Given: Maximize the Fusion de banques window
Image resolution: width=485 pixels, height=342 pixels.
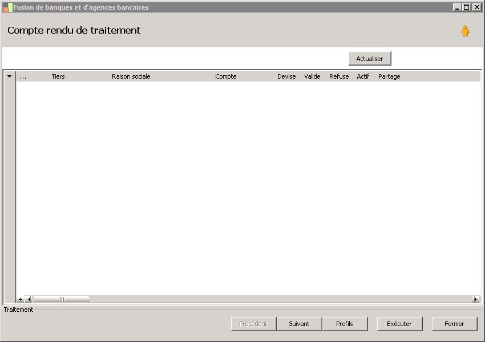Looking at the screenshot, I should [466, 7].
